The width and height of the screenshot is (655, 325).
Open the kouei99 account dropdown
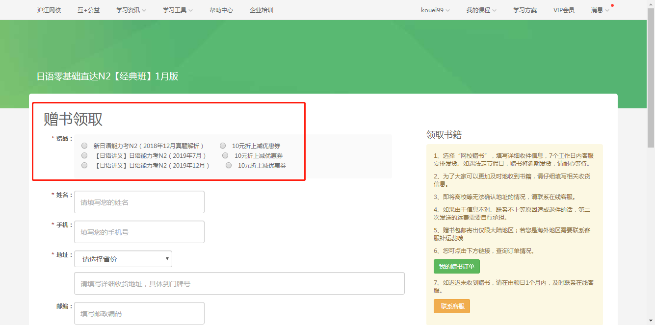[x=435, y=10]
